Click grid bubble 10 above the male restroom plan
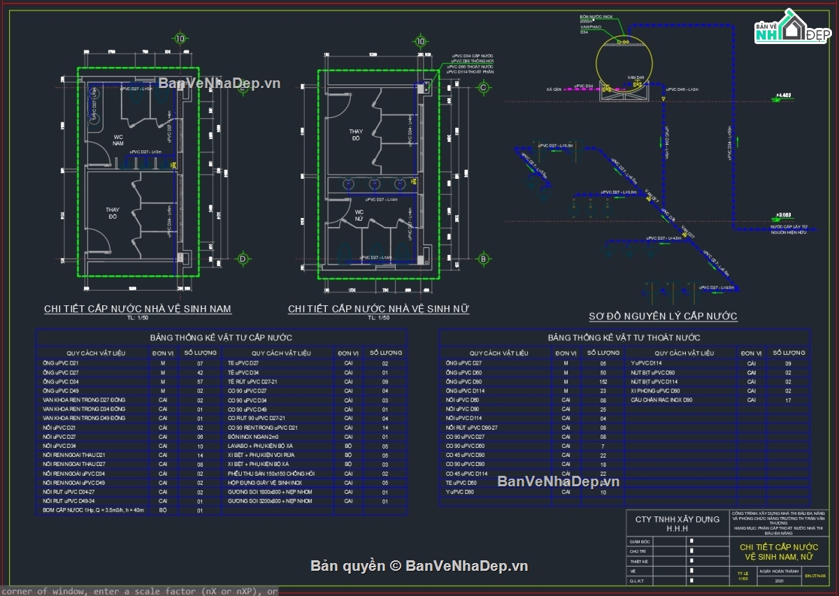The width and height of the screenshot is (839, 596). coord(180,38)
